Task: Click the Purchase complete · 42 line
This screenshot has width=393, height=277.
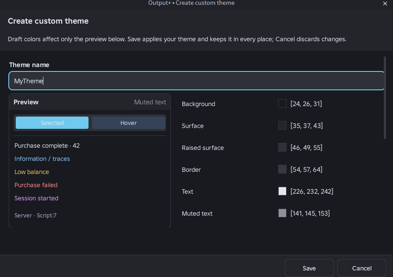Action: (47, 146)
